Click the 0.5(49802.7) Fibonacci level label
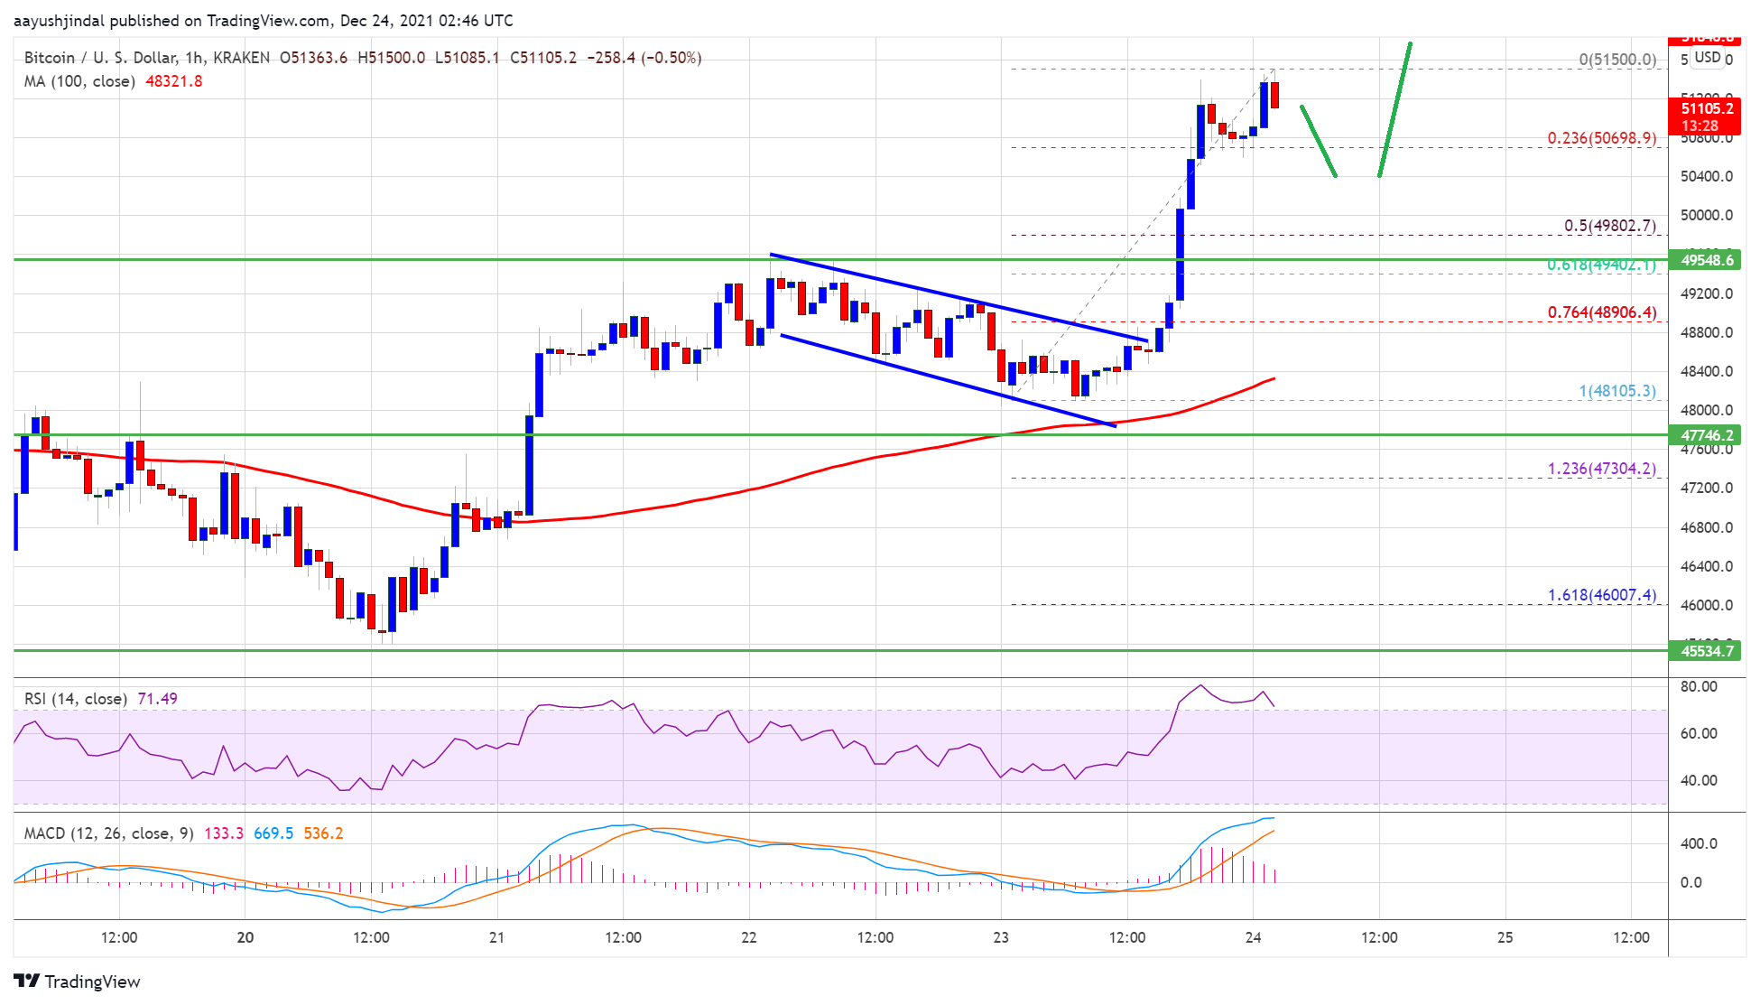Viewport: 1760px width, 1005px height. click(x=1609, y=226)
